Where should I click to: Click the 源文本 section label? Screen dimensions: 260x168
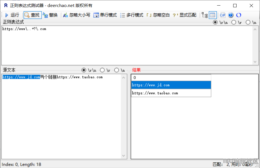9,70
